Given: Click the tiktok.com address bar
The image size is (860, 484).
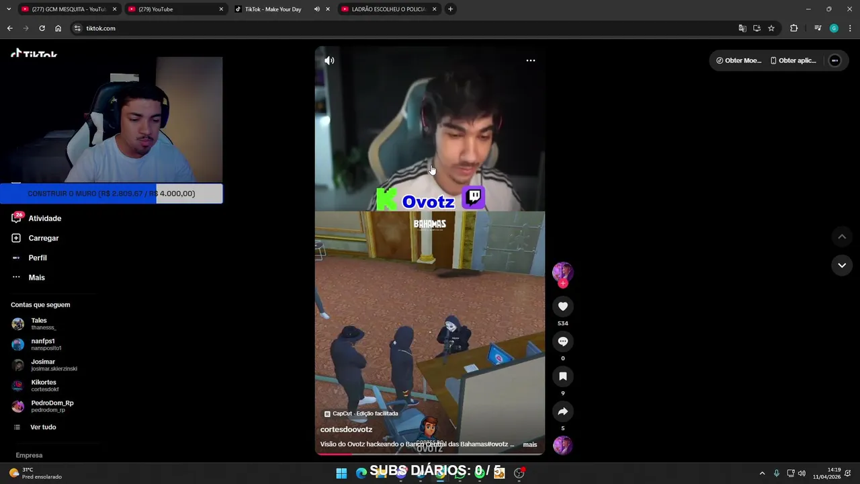Looking at the screenshot, I should coord(403,28).
